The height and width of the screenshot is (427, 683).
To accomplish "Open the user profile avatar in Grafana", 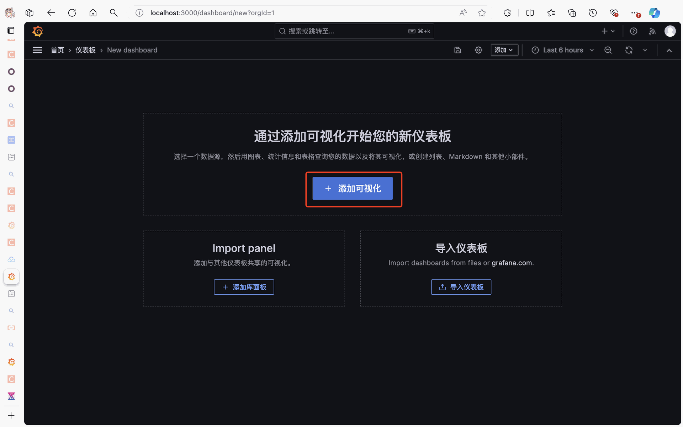I will click(x=670, y=31).
